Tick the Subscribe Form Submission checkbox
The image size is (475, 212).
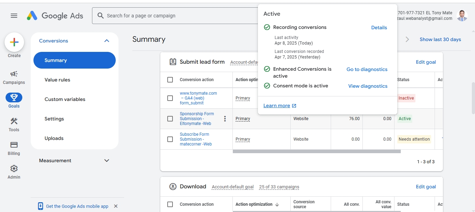[170, 139]
